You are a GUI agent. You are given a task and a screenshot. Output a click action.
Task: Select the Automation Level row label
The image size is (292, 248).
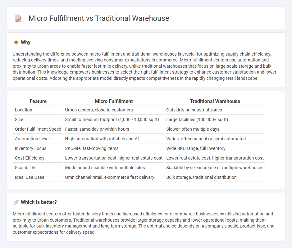click(x=32, y=139)
